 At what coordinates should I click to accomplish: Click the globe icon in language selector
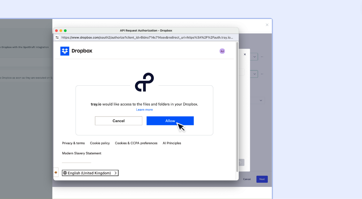[x=65, y=173]
